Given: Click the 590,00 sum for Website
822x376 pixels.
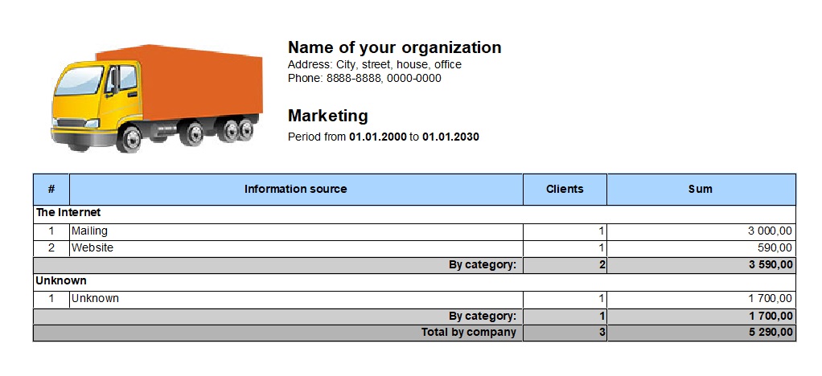Looking at the screenshot, I should tap(775, 247).
